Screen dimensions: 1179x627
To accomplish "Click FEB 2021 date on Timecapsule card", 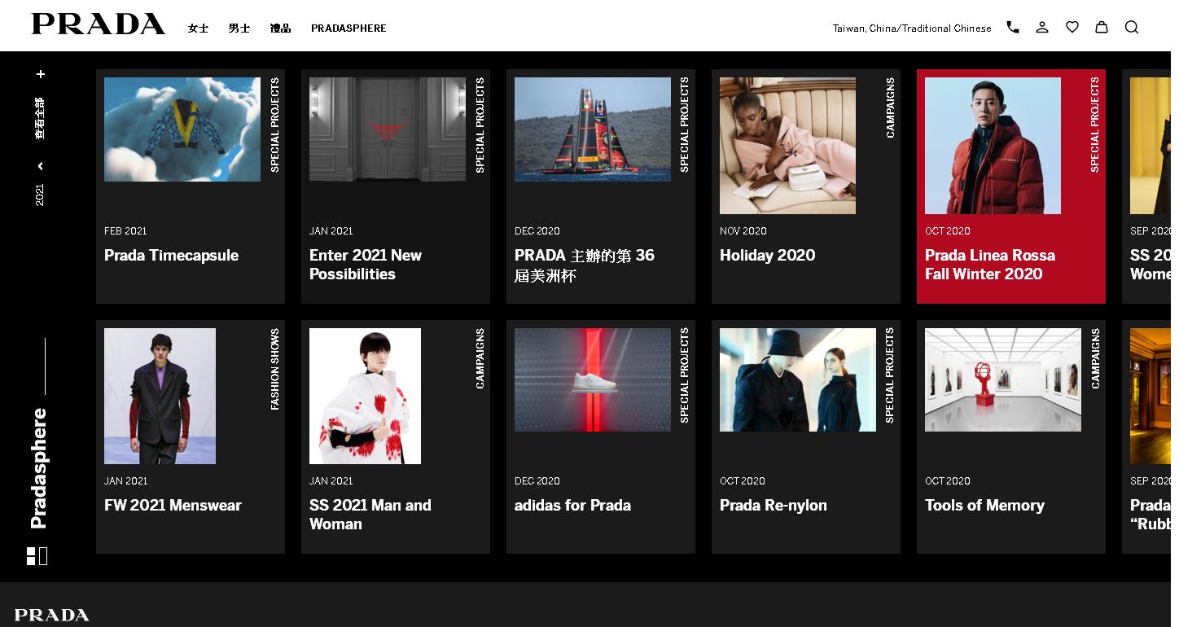I will pyautogui.click(x=125, y=231).
